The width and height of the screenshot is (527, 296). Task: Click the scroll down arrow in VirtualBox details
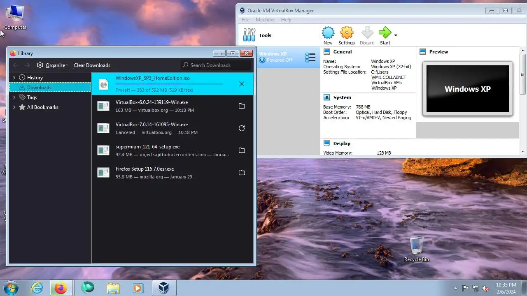click(523, 151)
